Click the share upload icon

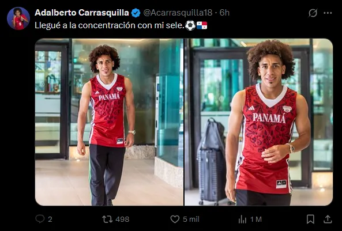pos(328,219)
